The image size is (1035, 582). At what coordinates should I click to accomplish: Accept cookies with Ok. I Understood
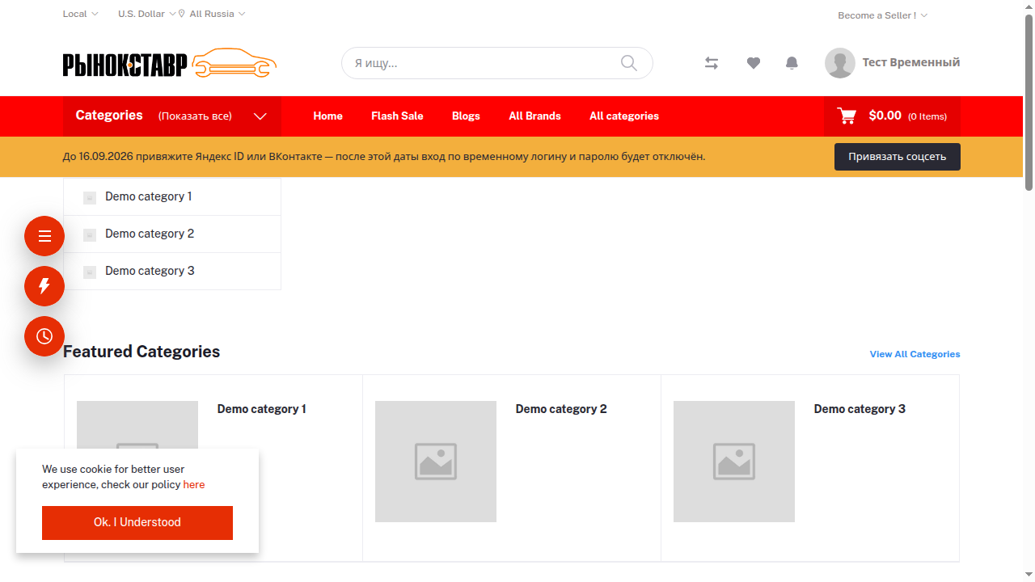[137, 523]
